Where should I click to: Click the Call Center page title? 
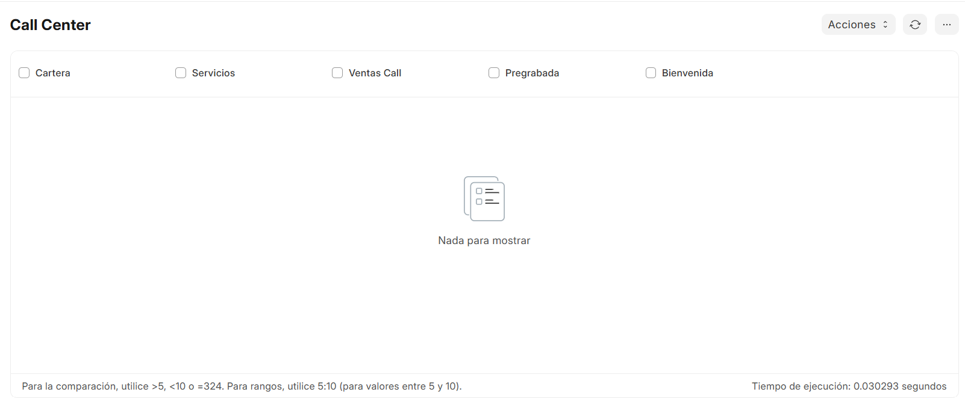coord(51,25)
